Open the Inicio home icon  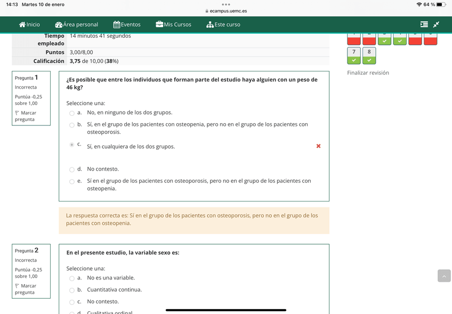(x=22, y=24)
